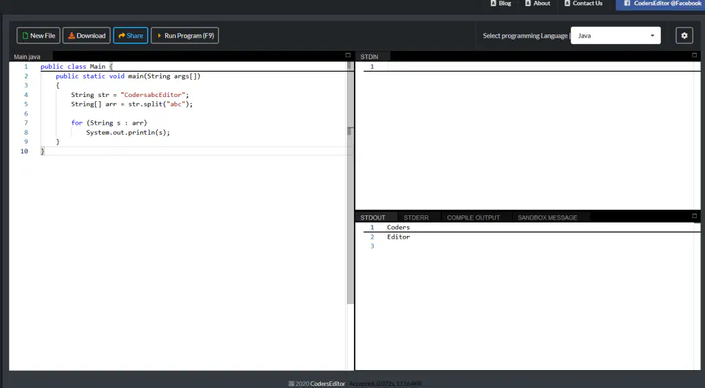The width and height of the screenshot is (705, 388).
Task: Share the program via Share button
Action: click(x=130, y=36)
